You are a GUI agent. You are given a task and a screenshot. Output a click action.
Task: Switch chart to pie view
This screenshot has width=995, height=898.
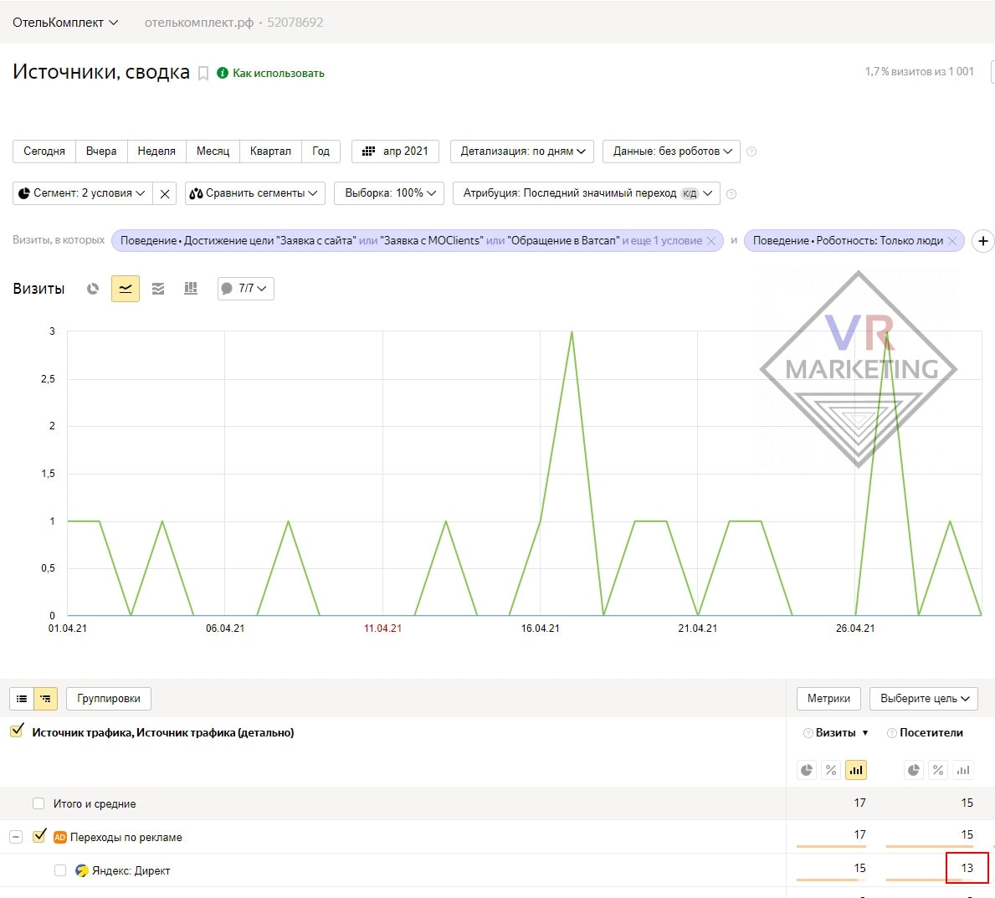[x=93, y=289]
